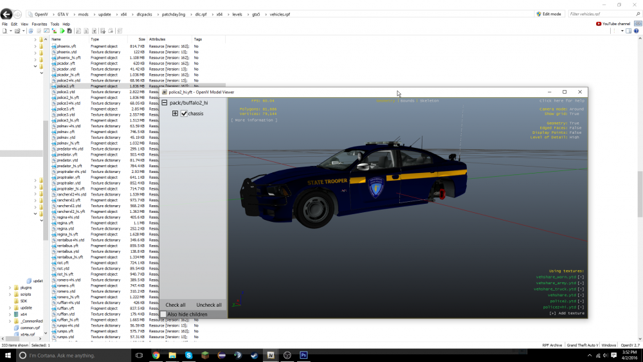Expand the update folder in tree

[x=10, y=308]
